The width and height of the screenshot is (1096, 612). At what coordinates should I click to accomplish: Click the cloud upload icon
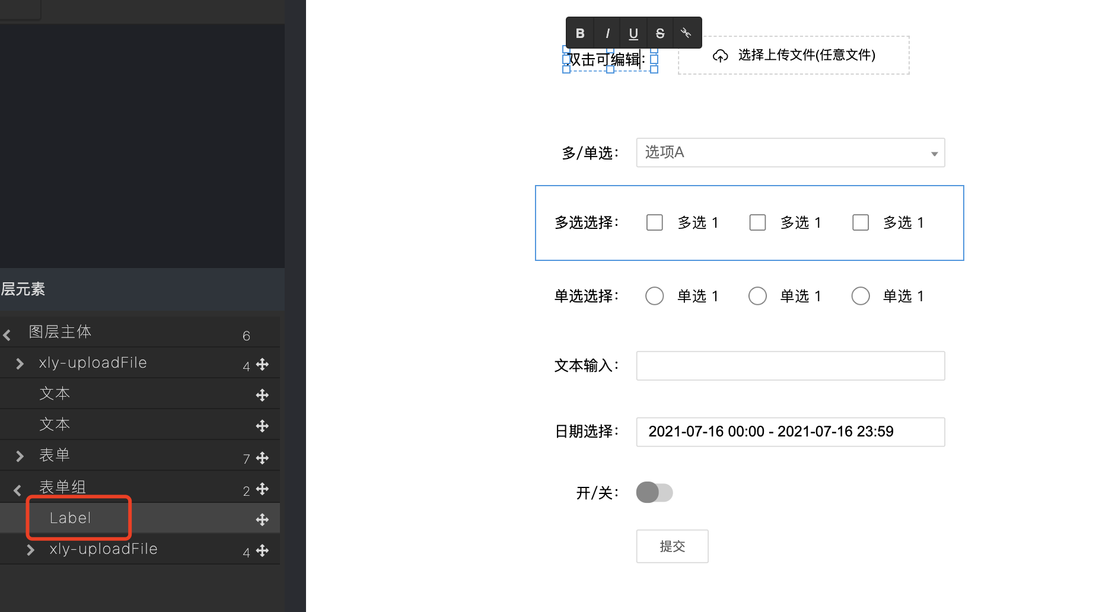pyautogui.click(x=720, y=56)
